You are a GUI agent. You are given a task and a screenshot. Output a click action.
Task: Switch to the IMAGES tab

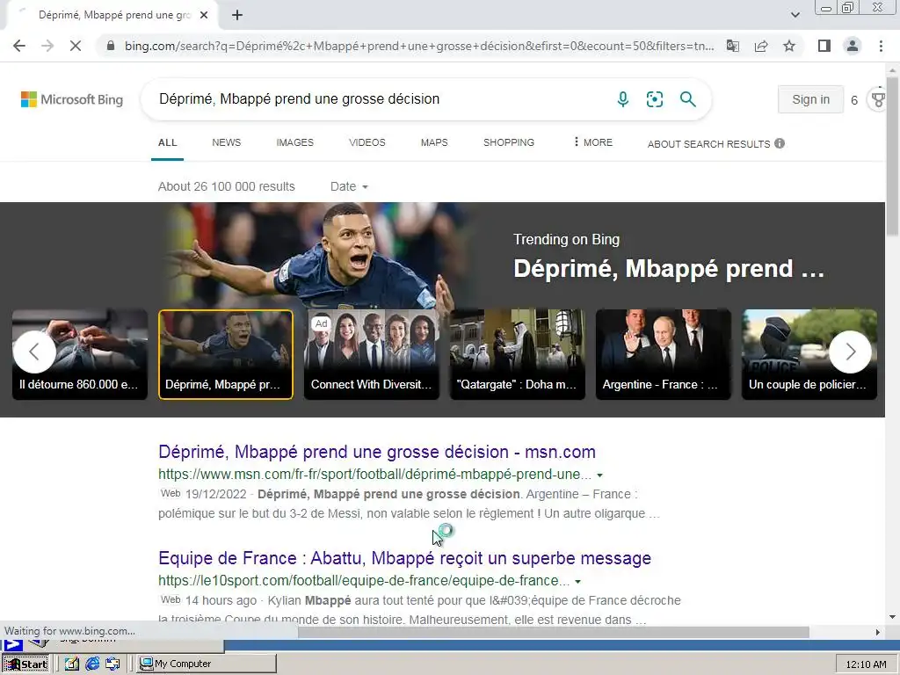(295, 142)
